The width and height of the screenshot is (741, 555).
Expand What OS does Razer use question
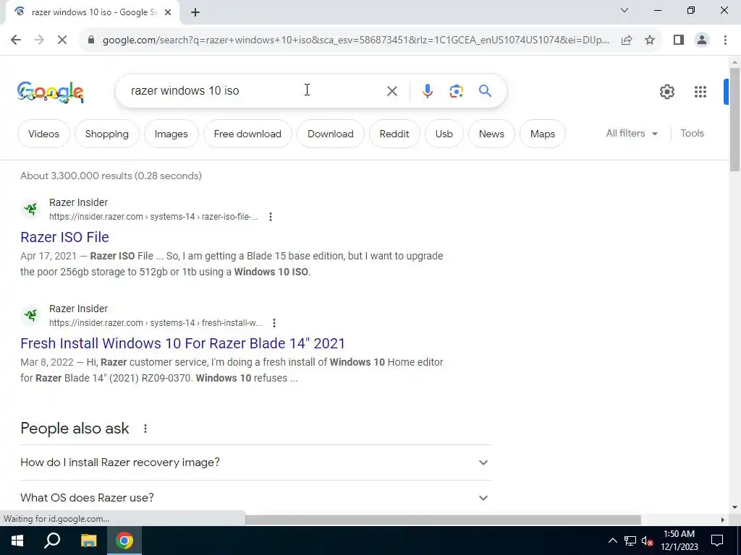pyautogui.click(x=255, y=497)
